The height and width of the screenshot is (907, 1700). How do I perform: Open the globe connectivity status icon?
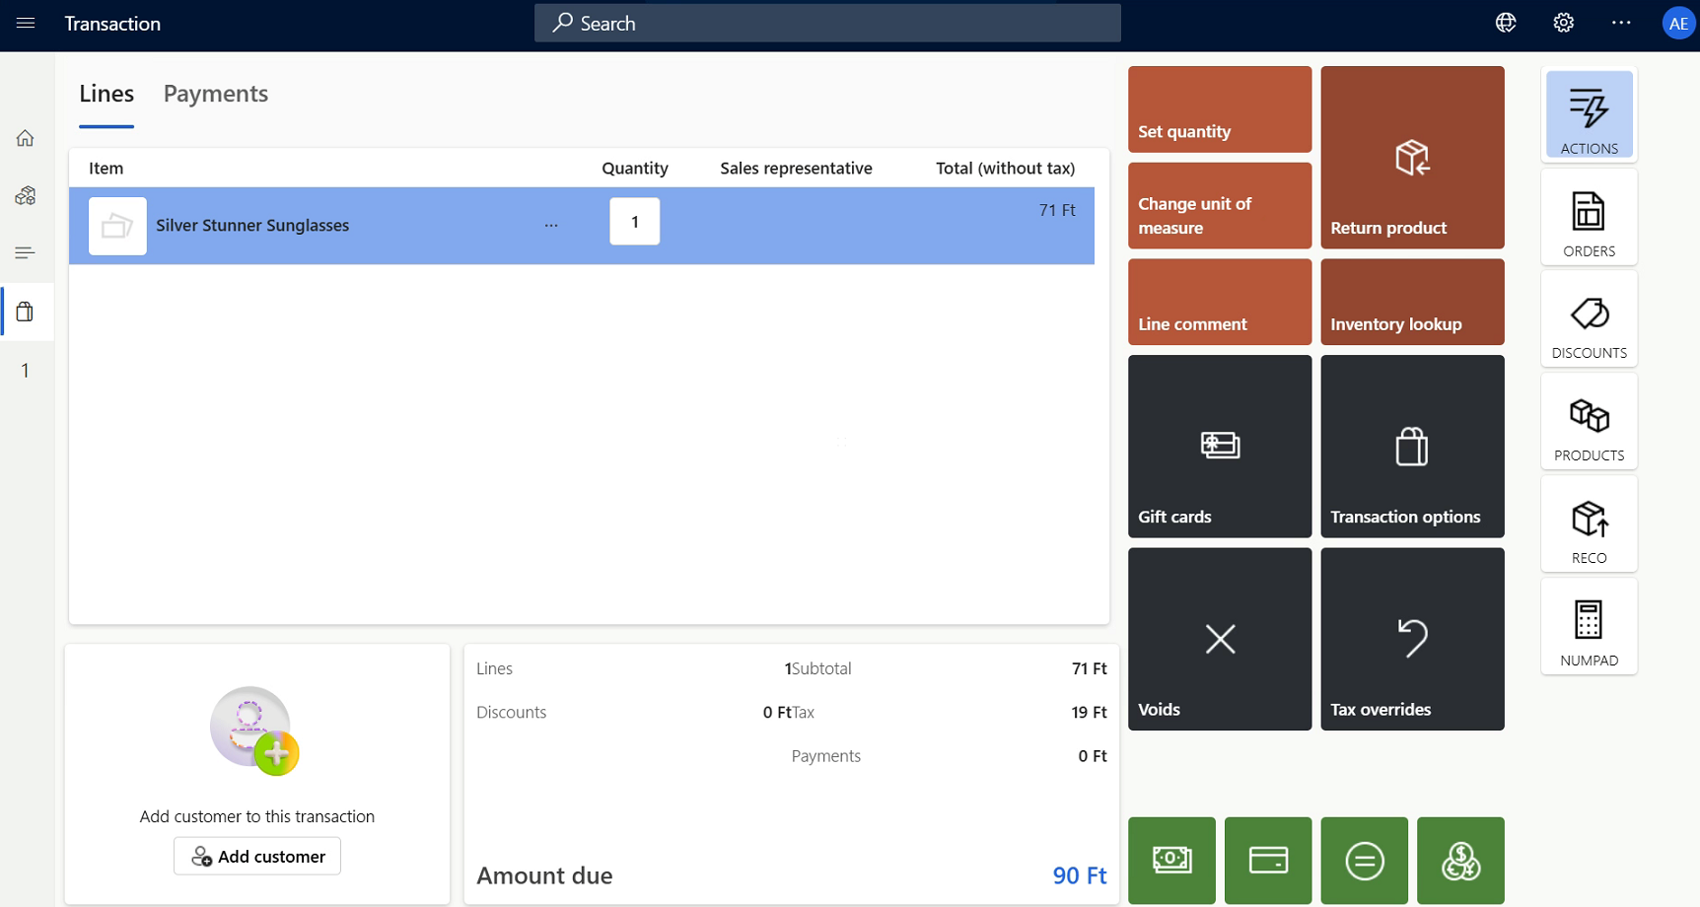pyautogui.click(x=1506, y=23)
